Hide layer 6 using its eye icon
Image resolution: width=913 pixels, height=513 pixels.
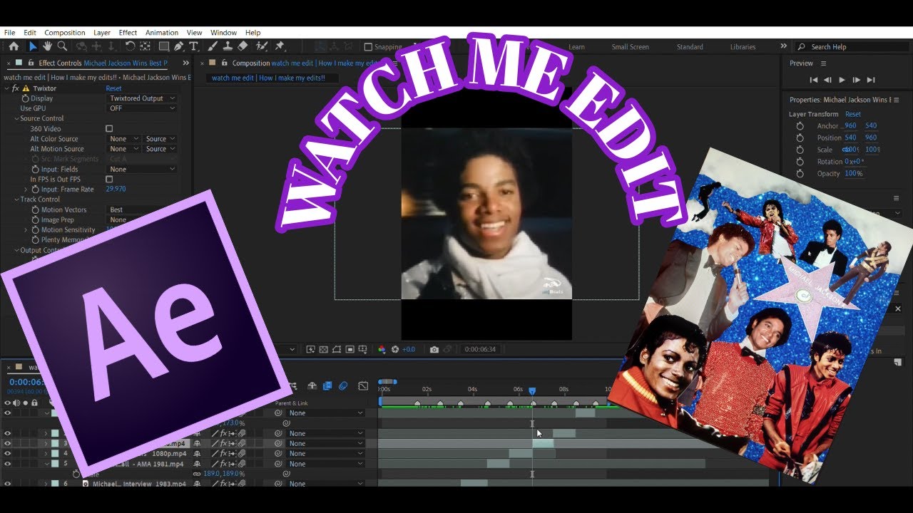(x=8, y=484)
